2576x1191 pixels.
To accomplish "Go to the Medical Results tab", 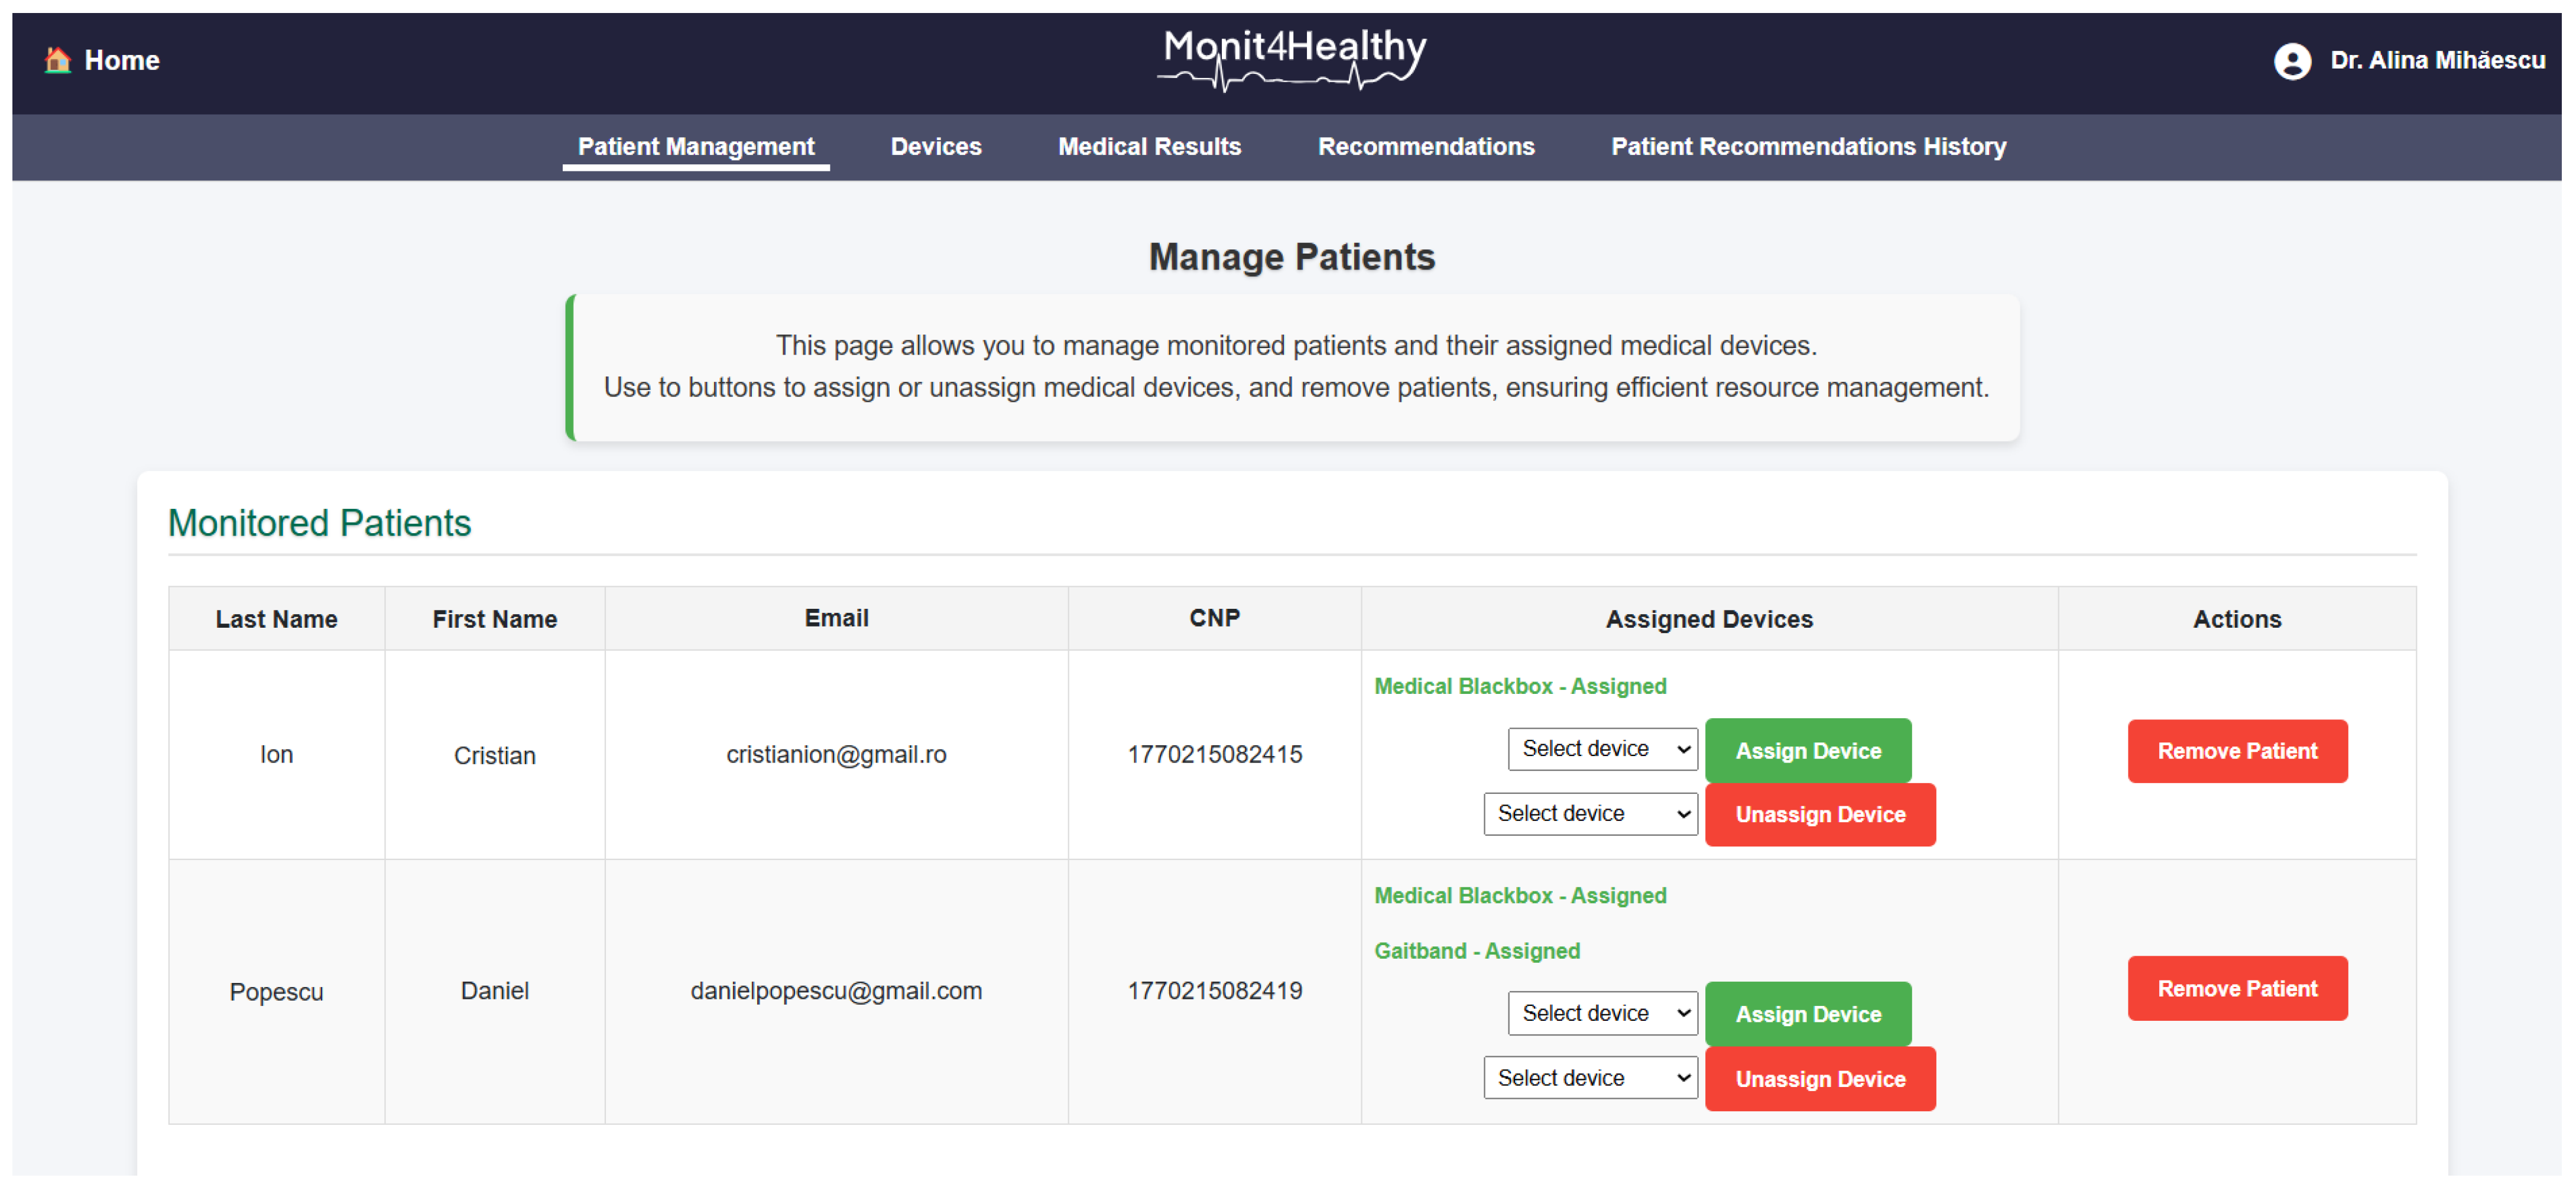I will (1149, 146).
